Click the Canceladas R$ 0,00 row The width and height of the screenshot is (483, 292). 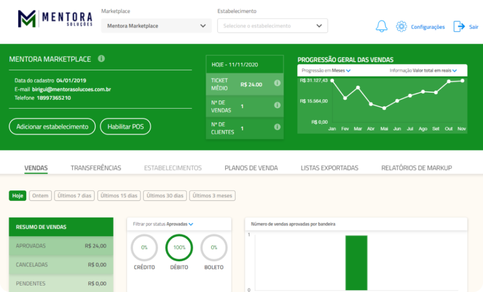pos(61,264)
